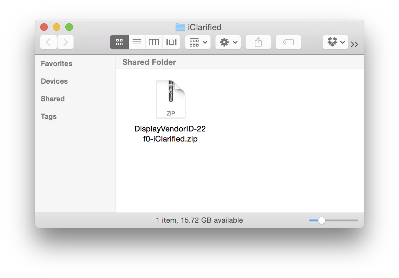Click the Shared Folder header bar
399x278 pixels.
tap(240, 62)
